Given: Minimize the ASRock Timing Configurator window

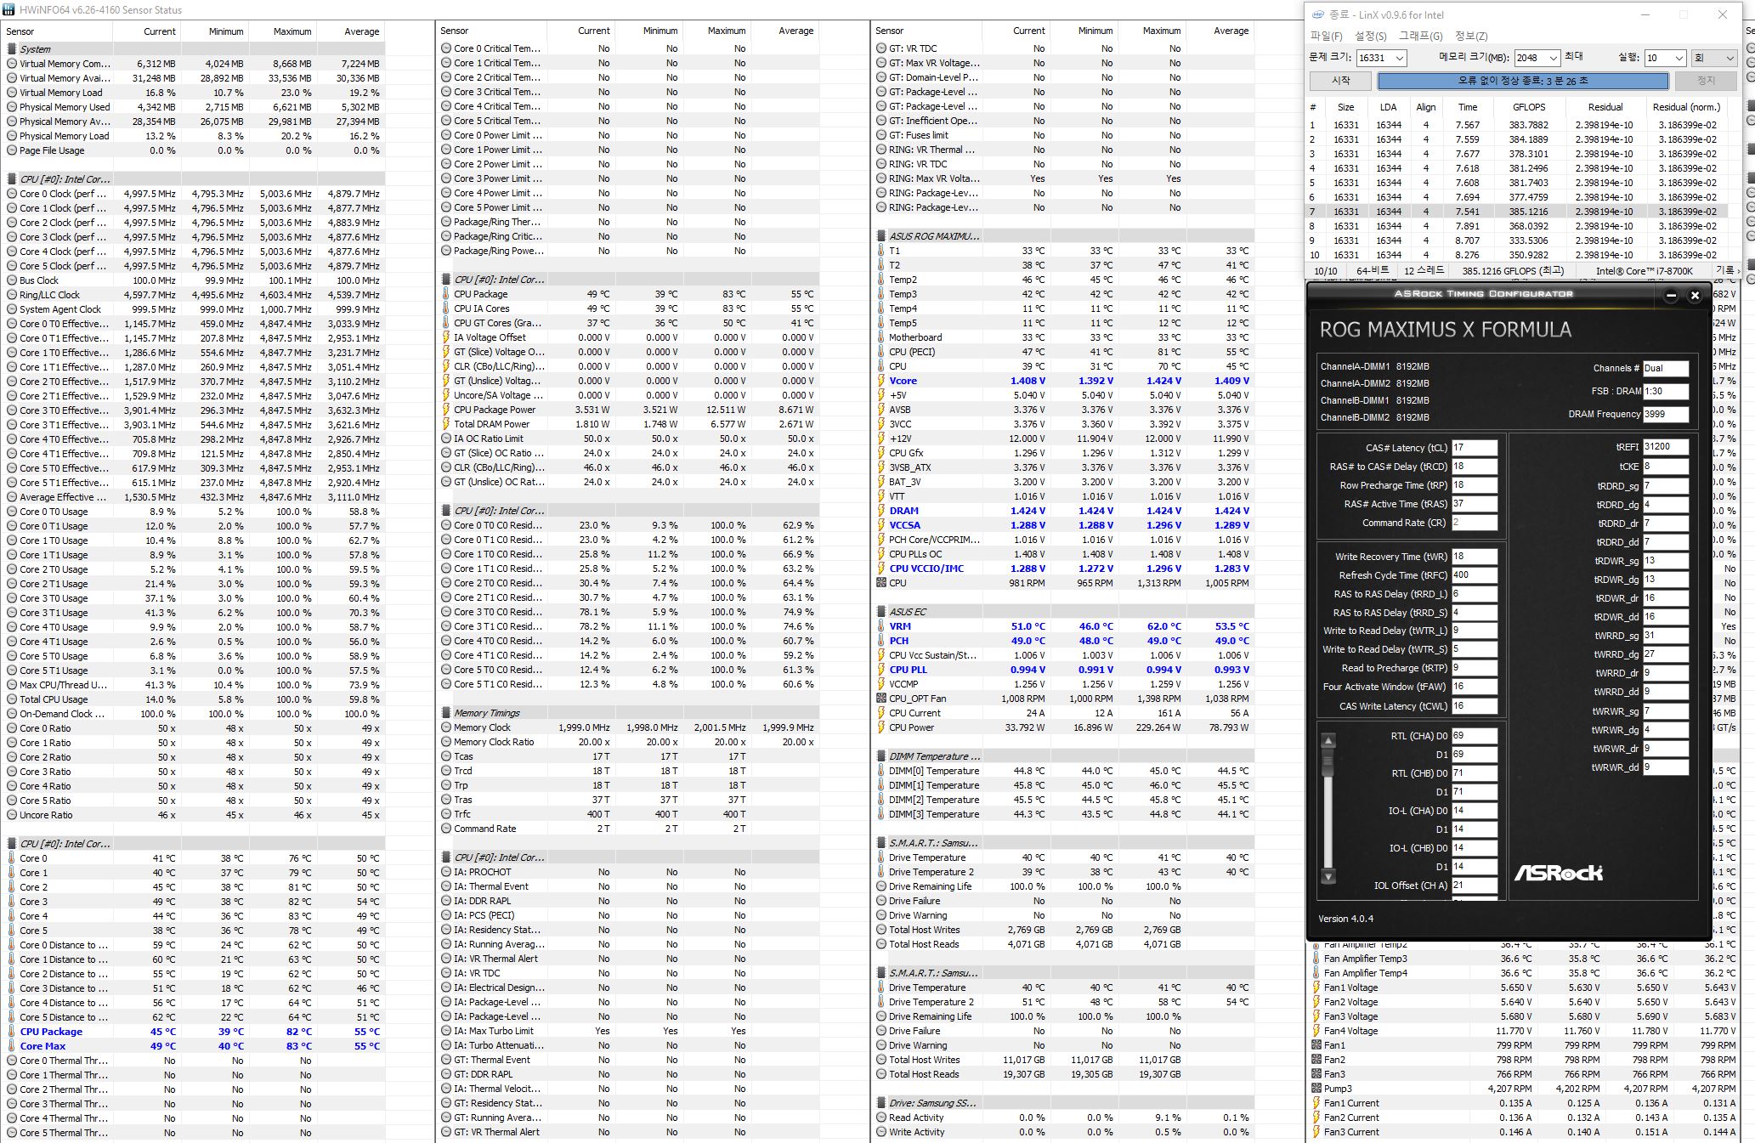Looking at the screenshot, I should [x=1671, y=296].
